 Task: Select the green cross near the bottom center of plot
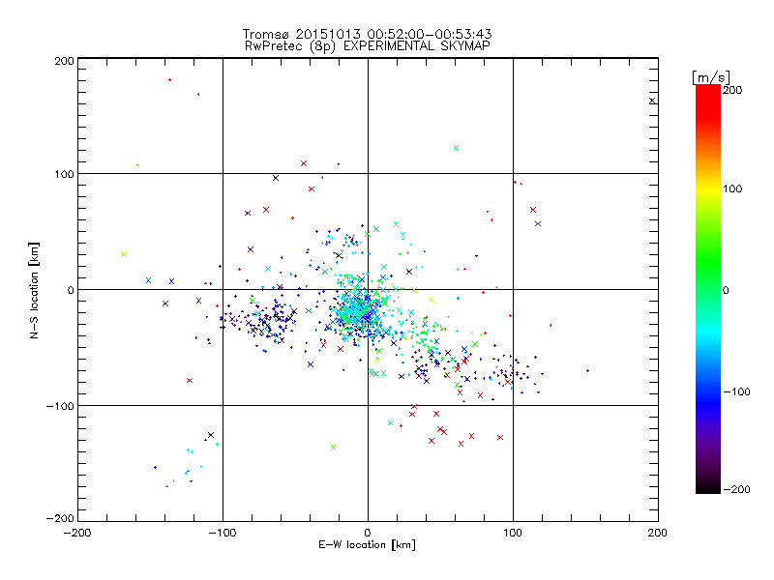pos(333,448)
